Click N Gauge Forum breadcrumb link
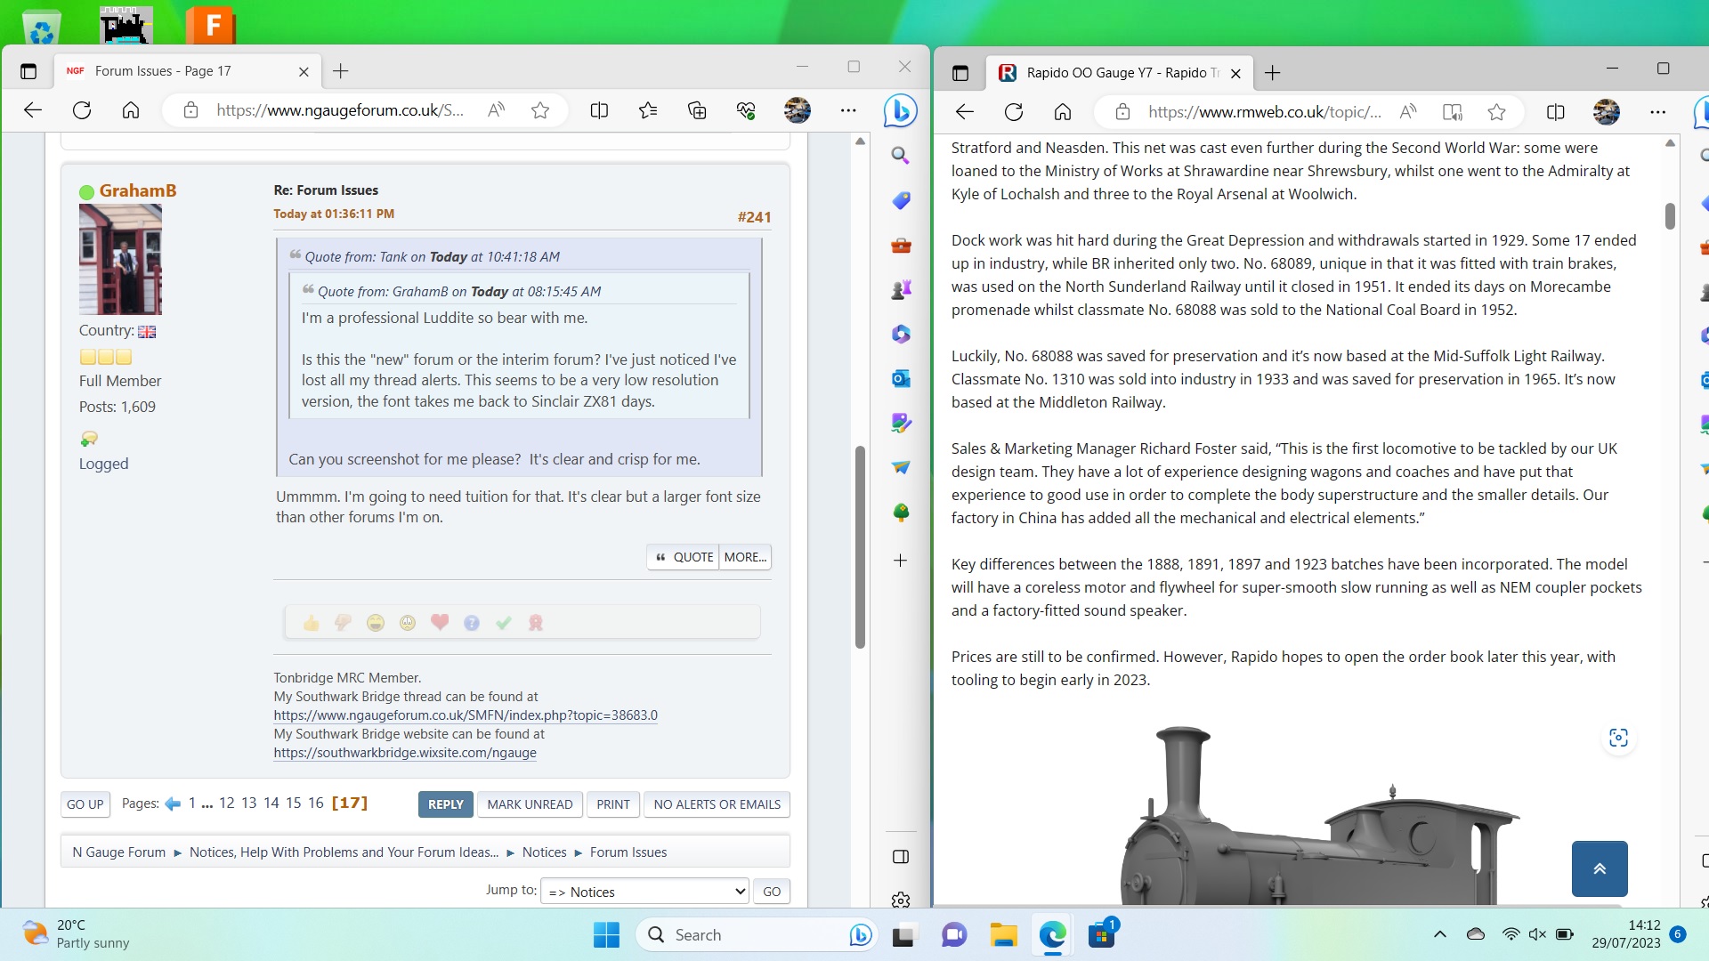Image resolution: width=1709 pixels, height=961 pixels. pyautogui.click(x=118, y=852)
